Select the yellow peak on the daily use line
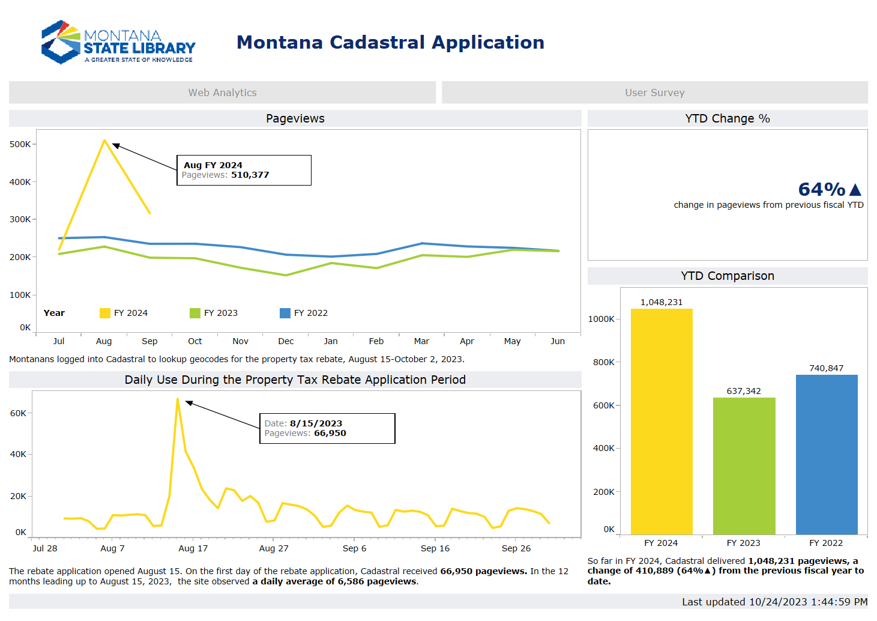877x621 pixels. click(178, 399)
